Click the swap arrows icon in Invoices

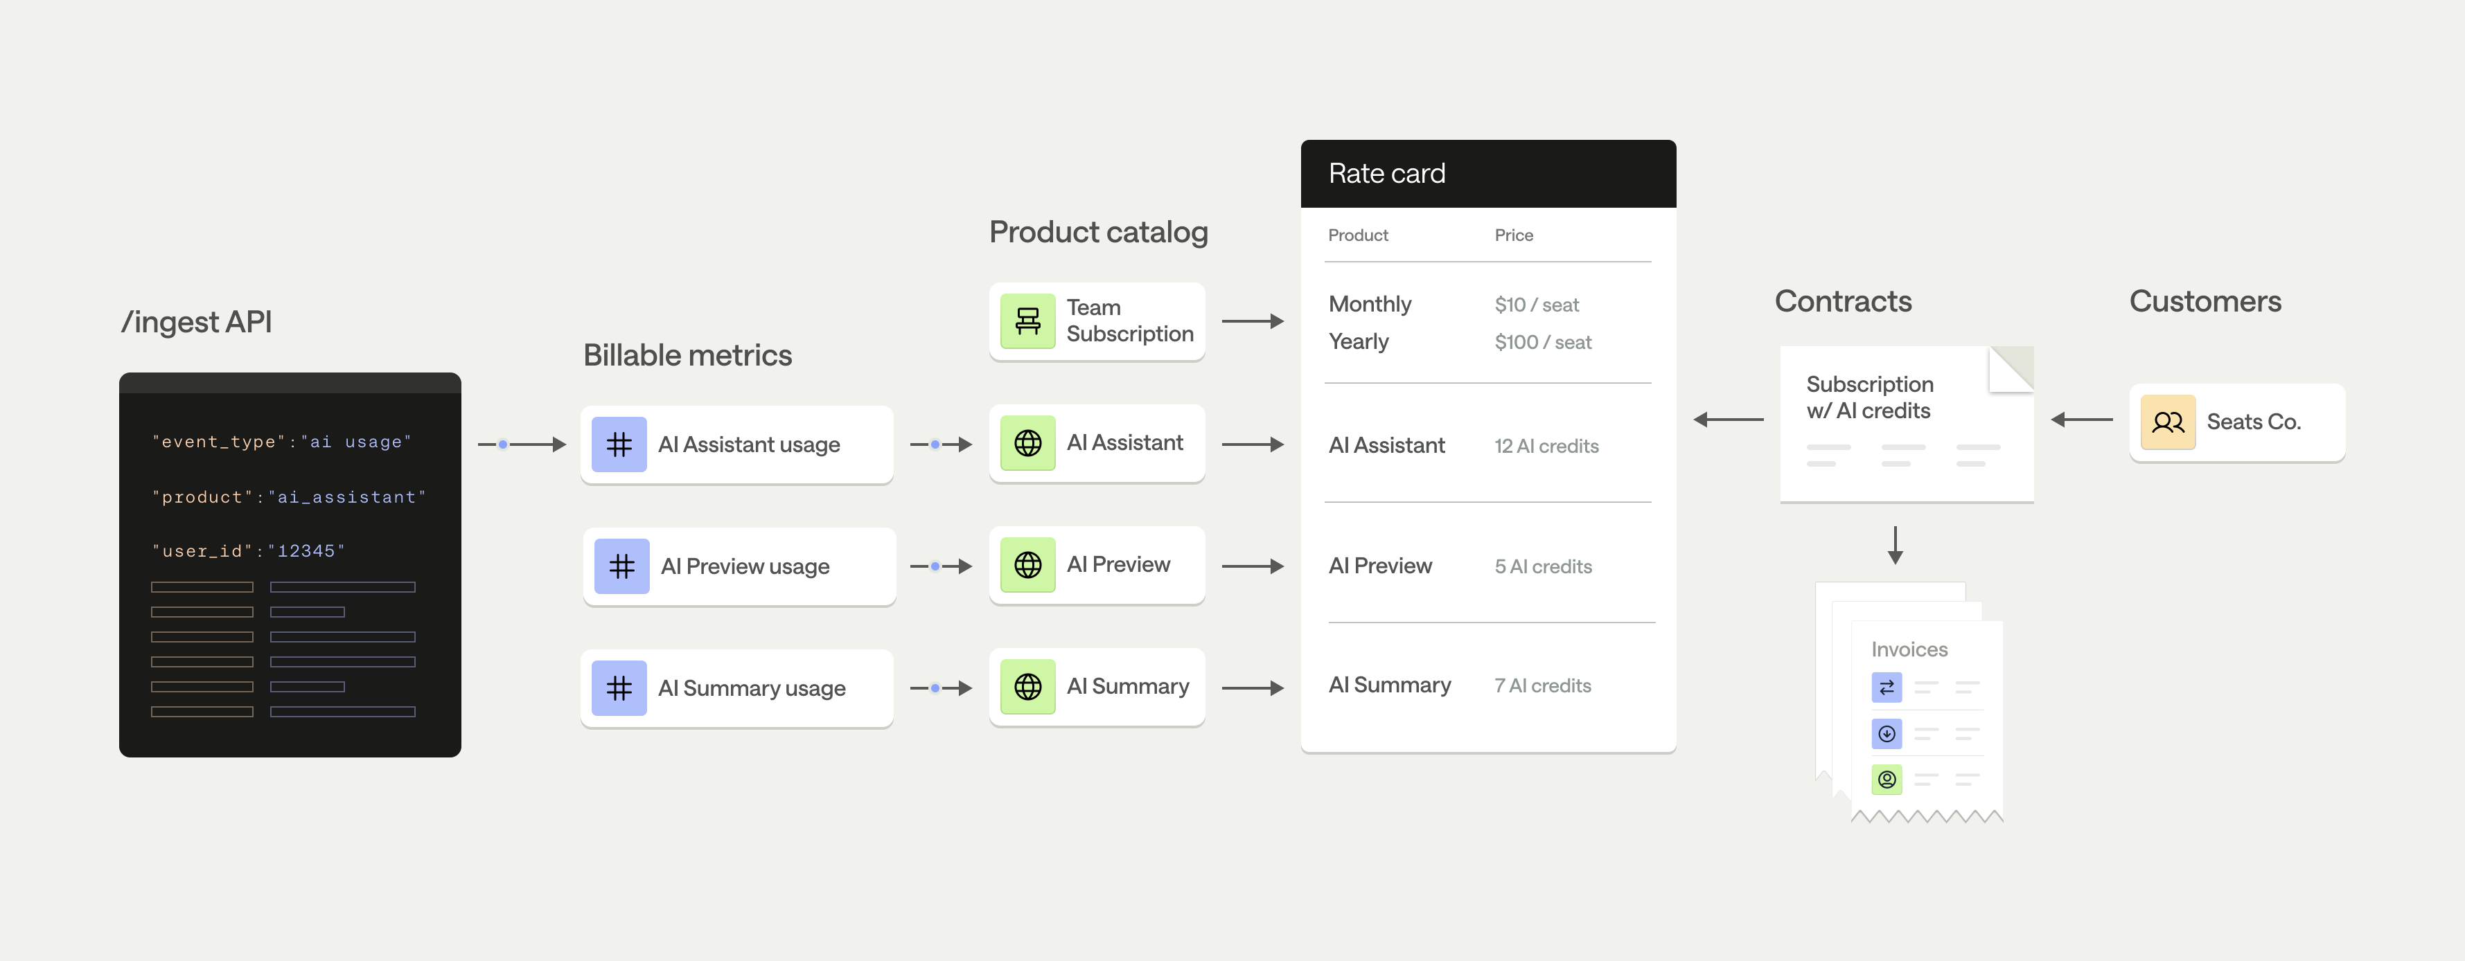click(1886, 687)
